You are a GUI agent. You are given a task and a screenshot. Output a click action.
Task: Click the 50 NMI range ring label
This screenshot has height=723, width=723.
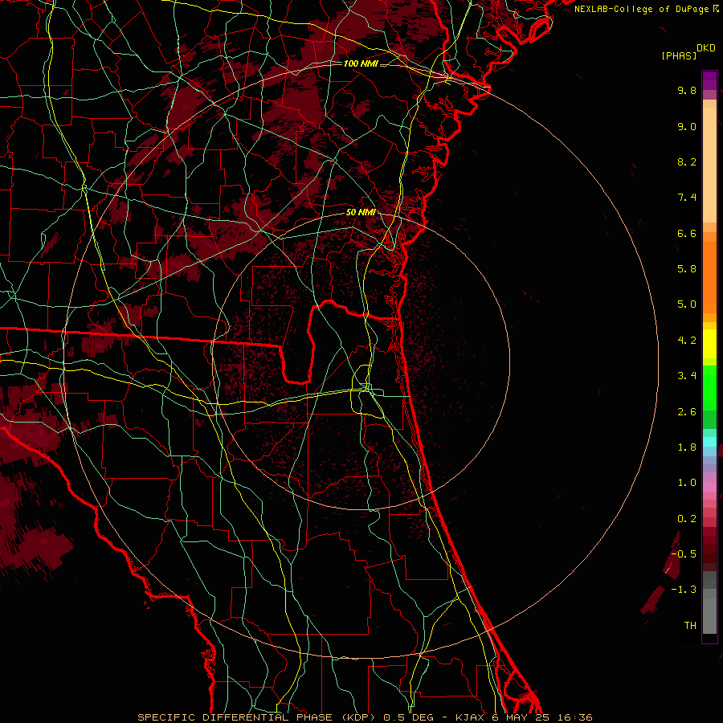[361, 212]
